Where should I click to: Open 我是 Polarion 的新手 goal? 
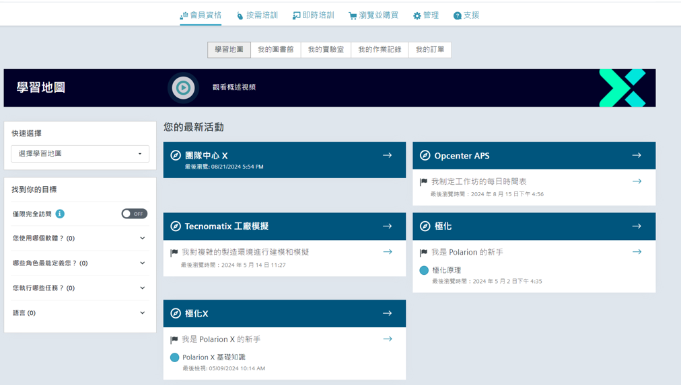point(467,253)
